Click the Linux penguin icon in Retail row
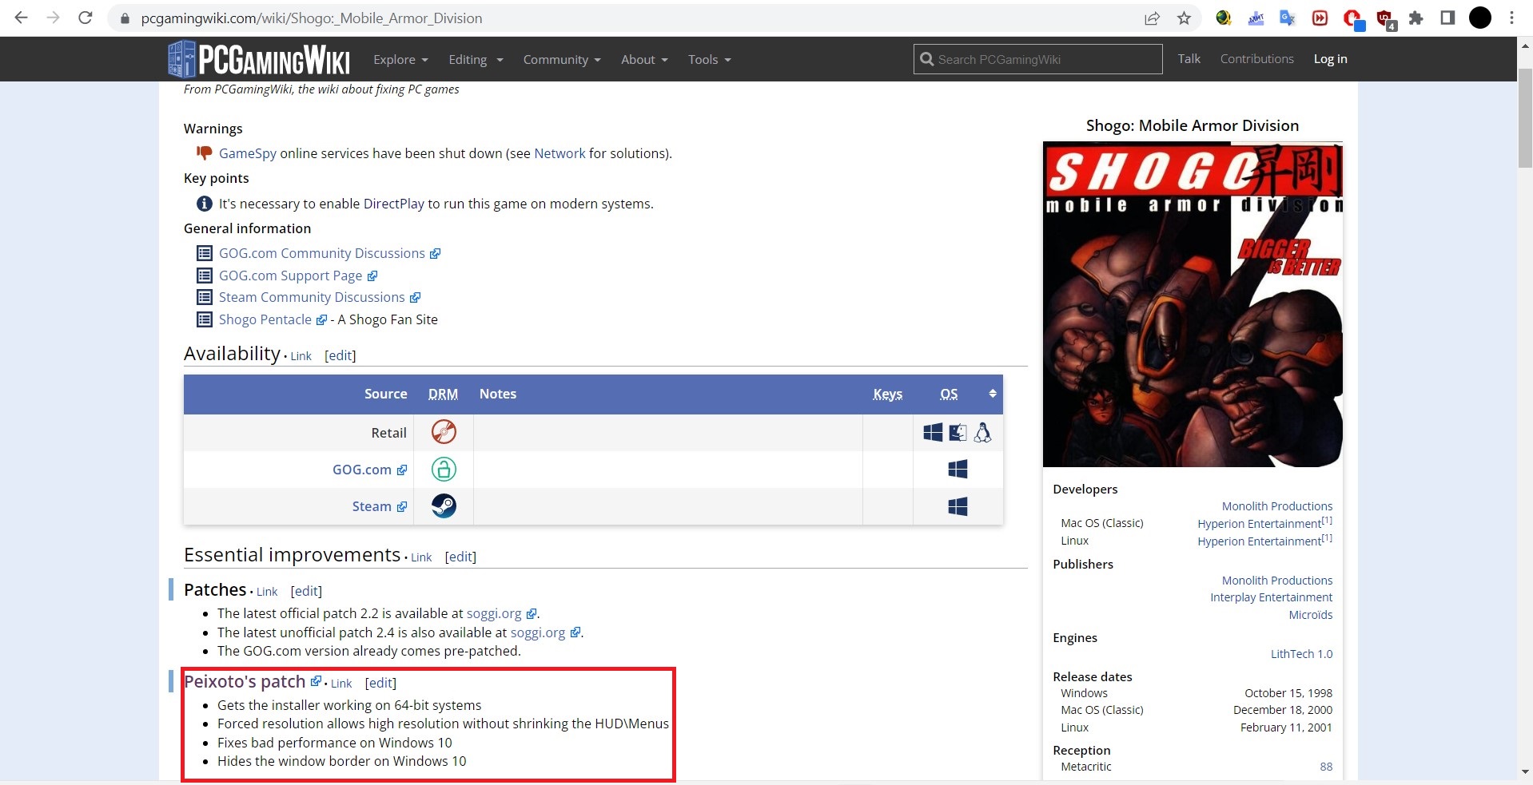Image resolution: width=1533 pixels, height=785 pixels. pyautogui.click(x=982, y=432)
